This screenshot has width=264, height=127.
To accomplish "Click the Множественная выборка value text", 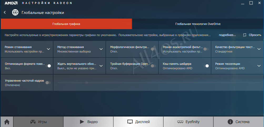I will (x=74, y=51).
